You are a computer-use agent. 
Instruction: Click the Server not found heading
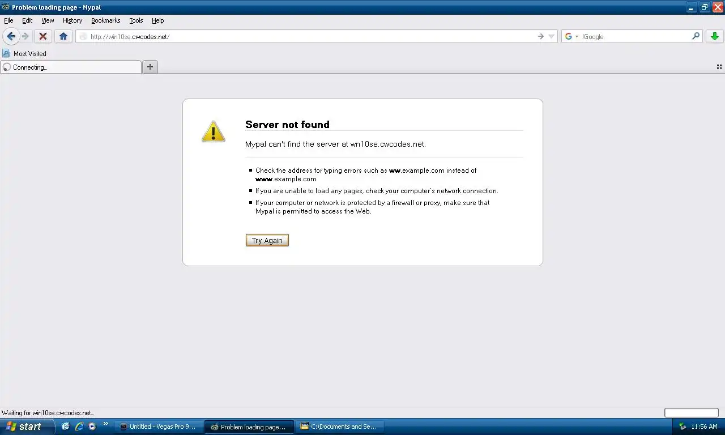pos(287,125)
